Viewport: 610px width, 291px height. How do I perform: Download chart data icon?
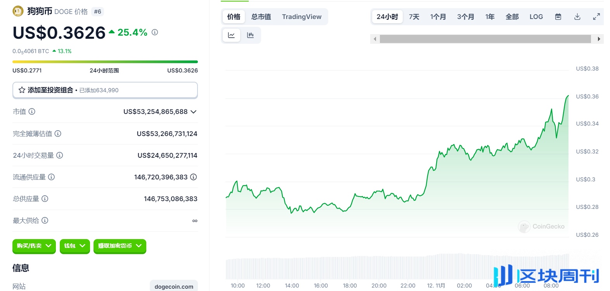pyautogui.click(x=577, y=17)
